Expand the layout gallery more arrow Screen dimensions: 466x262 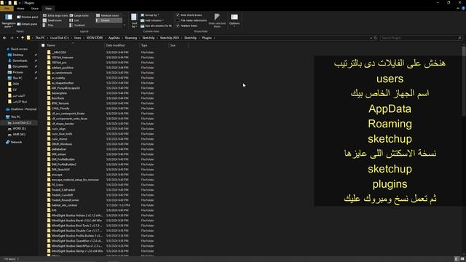pos(125,25)
